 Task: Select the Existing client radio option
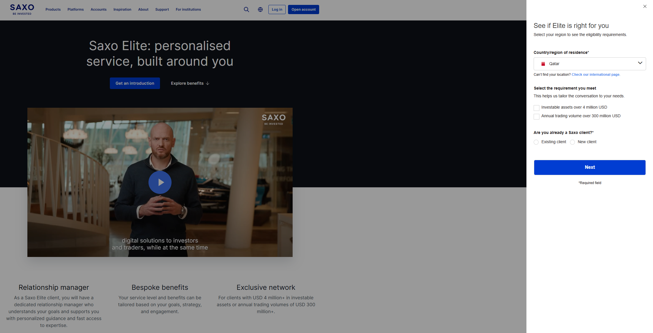click(536, 142)
